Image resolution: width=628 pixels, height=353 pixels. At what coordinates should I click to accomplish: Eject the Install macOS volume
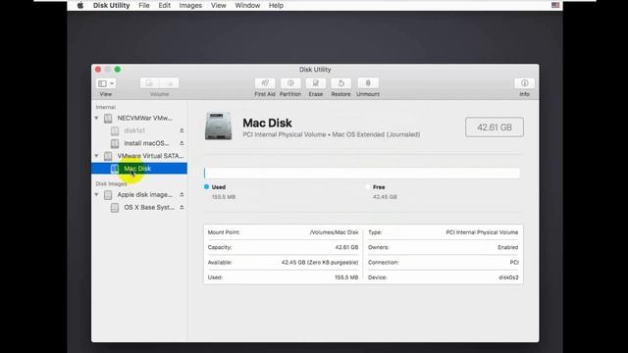pos(182,143)
